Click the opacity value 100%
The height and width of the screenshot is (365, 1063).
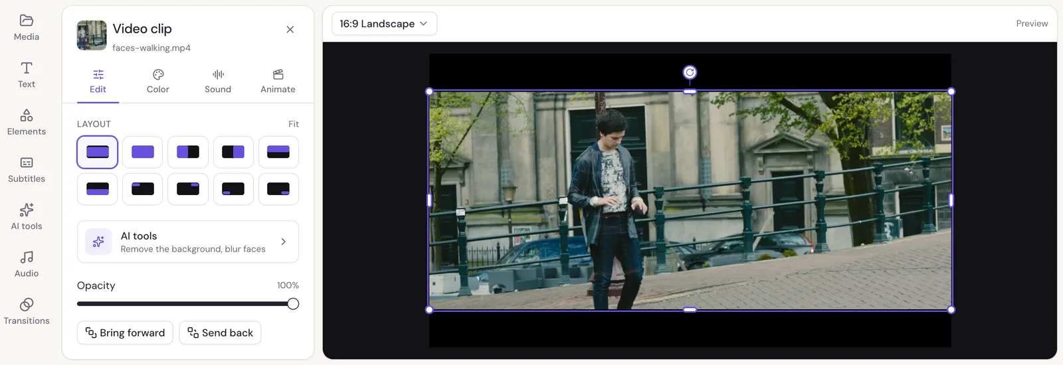[x=288, y=285]
